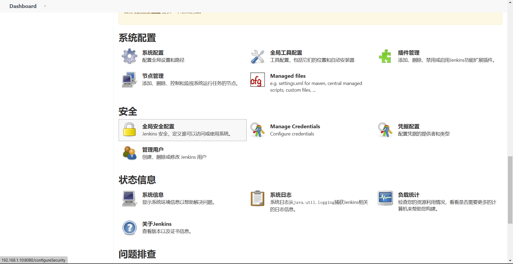Click the vertical scrollbar thumb
The width and height of the screenshot is (513, 264).
click(510, 190)
